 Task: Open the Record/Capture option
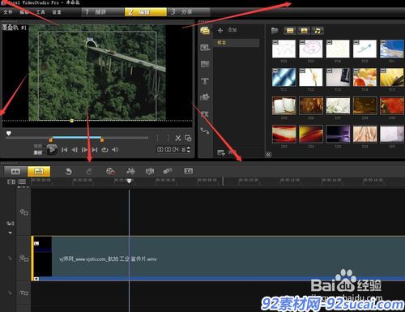click(110, 171)
